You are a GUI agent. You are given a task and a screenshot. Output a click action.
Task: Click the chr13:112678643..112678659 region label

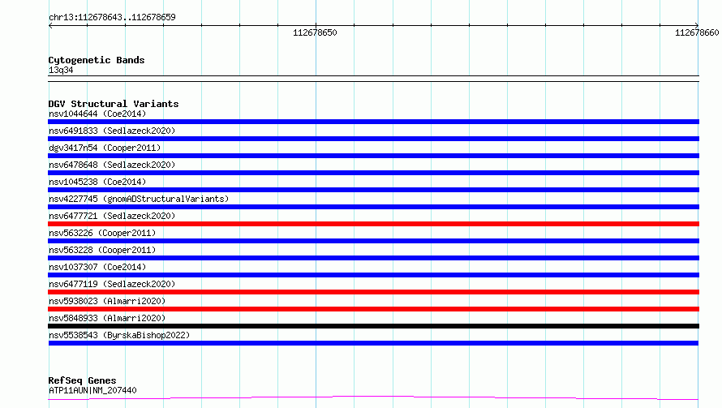(x=112, y=17)
